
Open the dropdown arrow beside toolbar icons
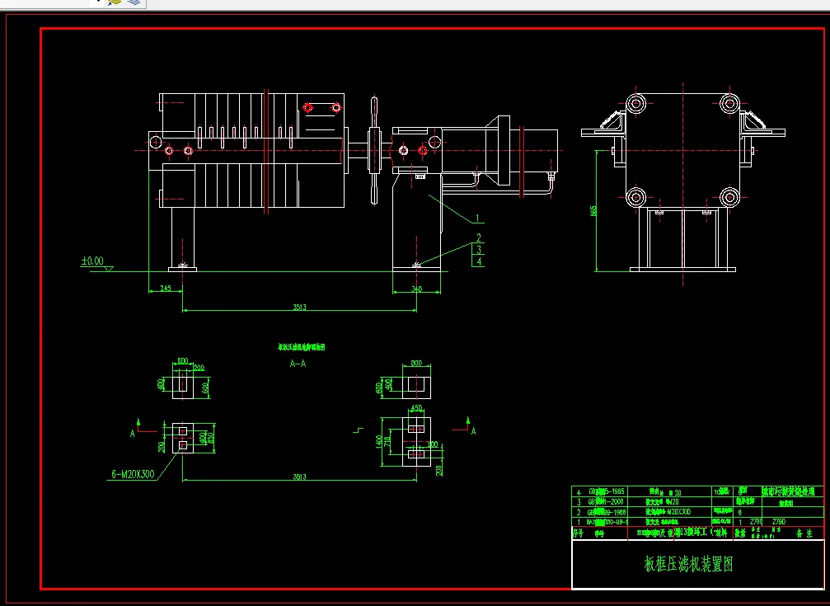point(100,2)
